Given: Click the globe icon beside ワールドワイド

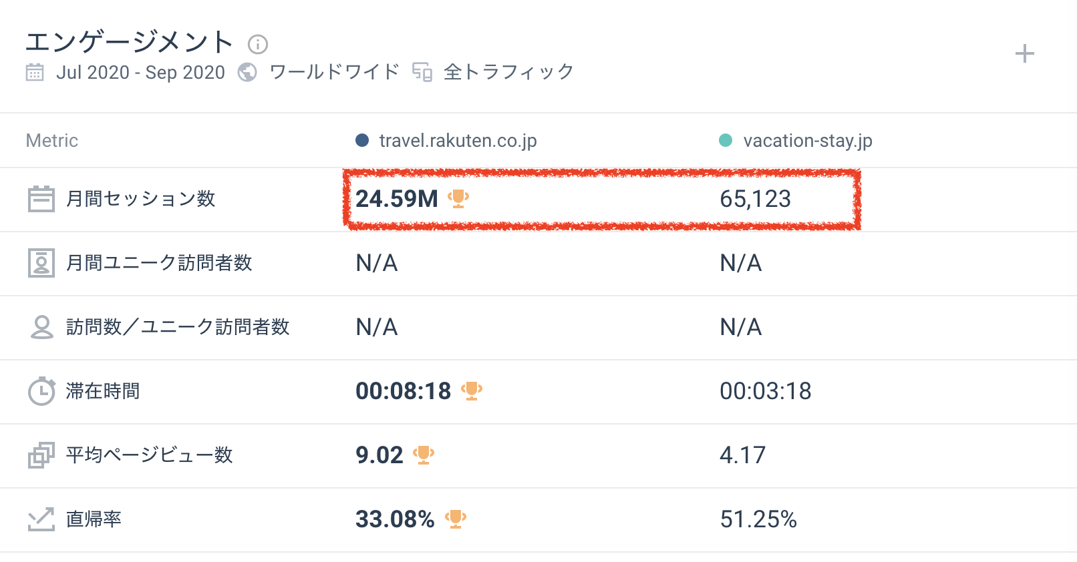Looking at the screenshot, I should pyautogui.click(x=247, y=72).
